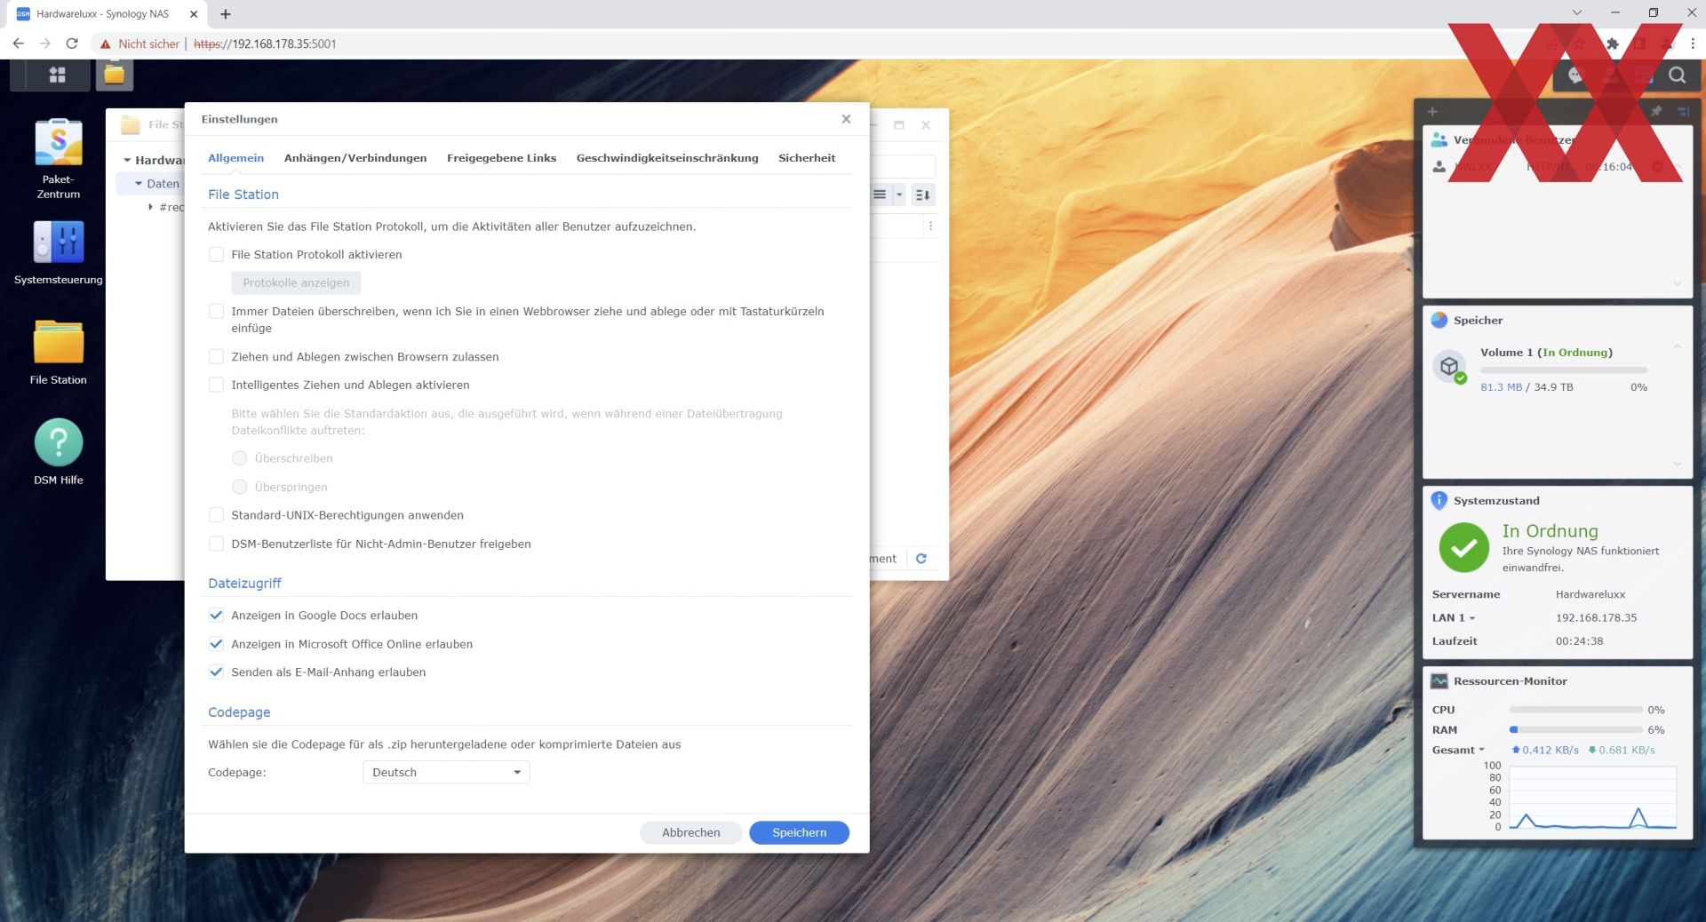Click the three-dot column menu in File Station
The height and width of the screenshot is (922, 1706).
[x=930, y=227]
